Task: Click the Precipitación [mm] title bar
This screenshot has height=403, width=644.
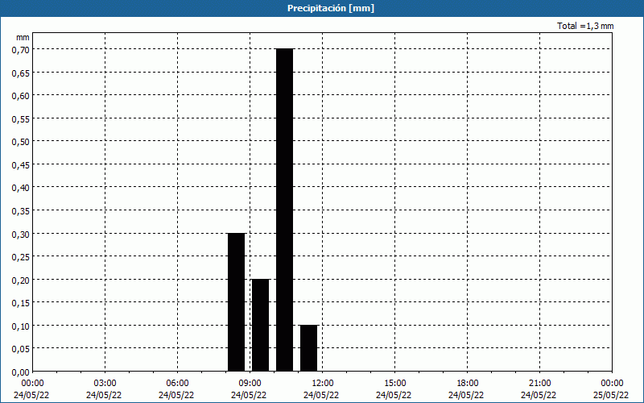Action: 322,8
